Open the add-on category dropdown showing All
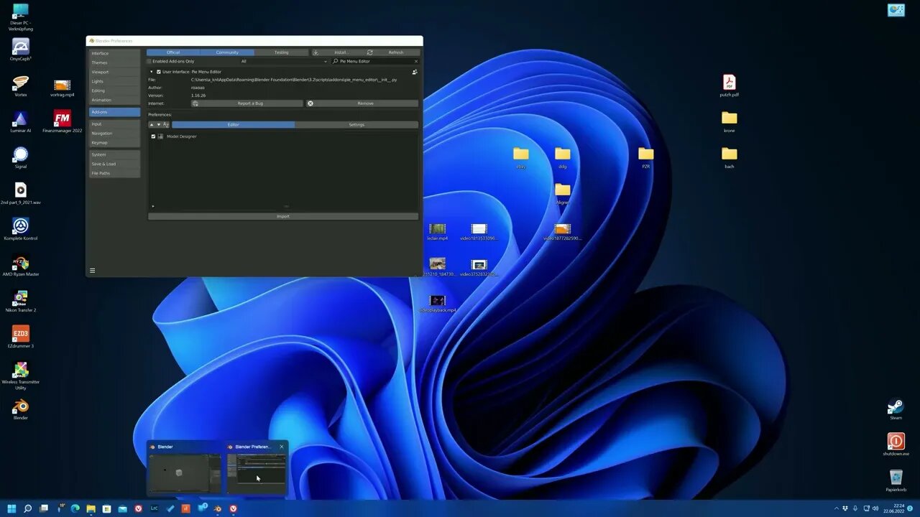920x517 pixels. (284, 61)
